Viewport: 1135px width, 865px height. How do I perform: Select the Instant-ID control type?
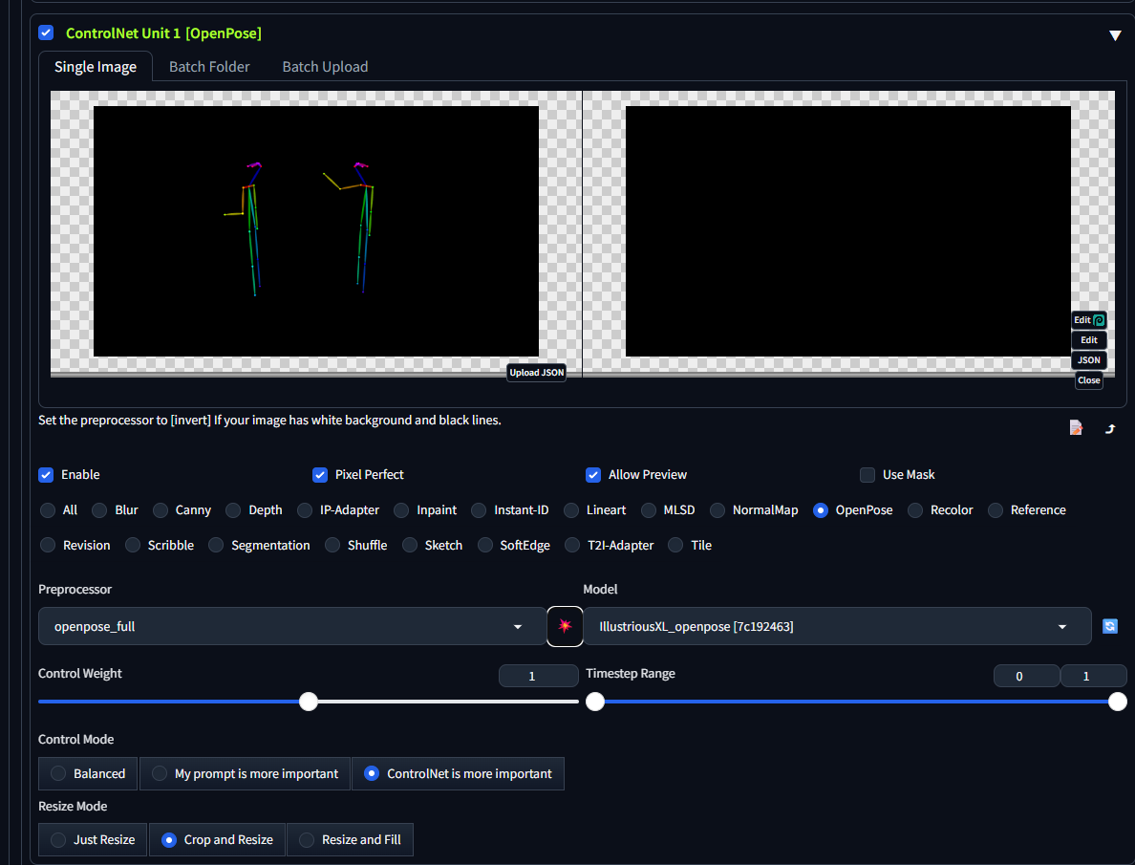tap(510, 510)
